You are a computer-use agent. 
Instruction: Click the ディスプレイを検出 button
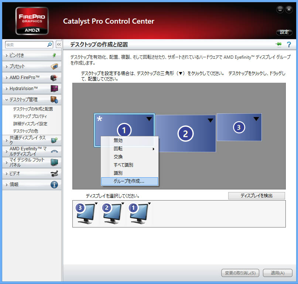point(256,196)
